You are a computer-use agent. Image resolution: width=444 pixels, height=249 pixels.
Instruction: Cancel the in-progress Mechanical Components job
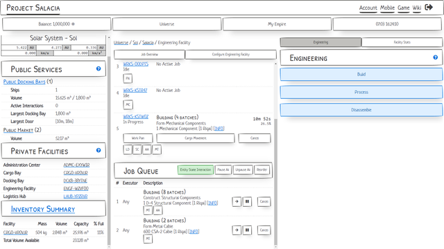pos(255,138)
